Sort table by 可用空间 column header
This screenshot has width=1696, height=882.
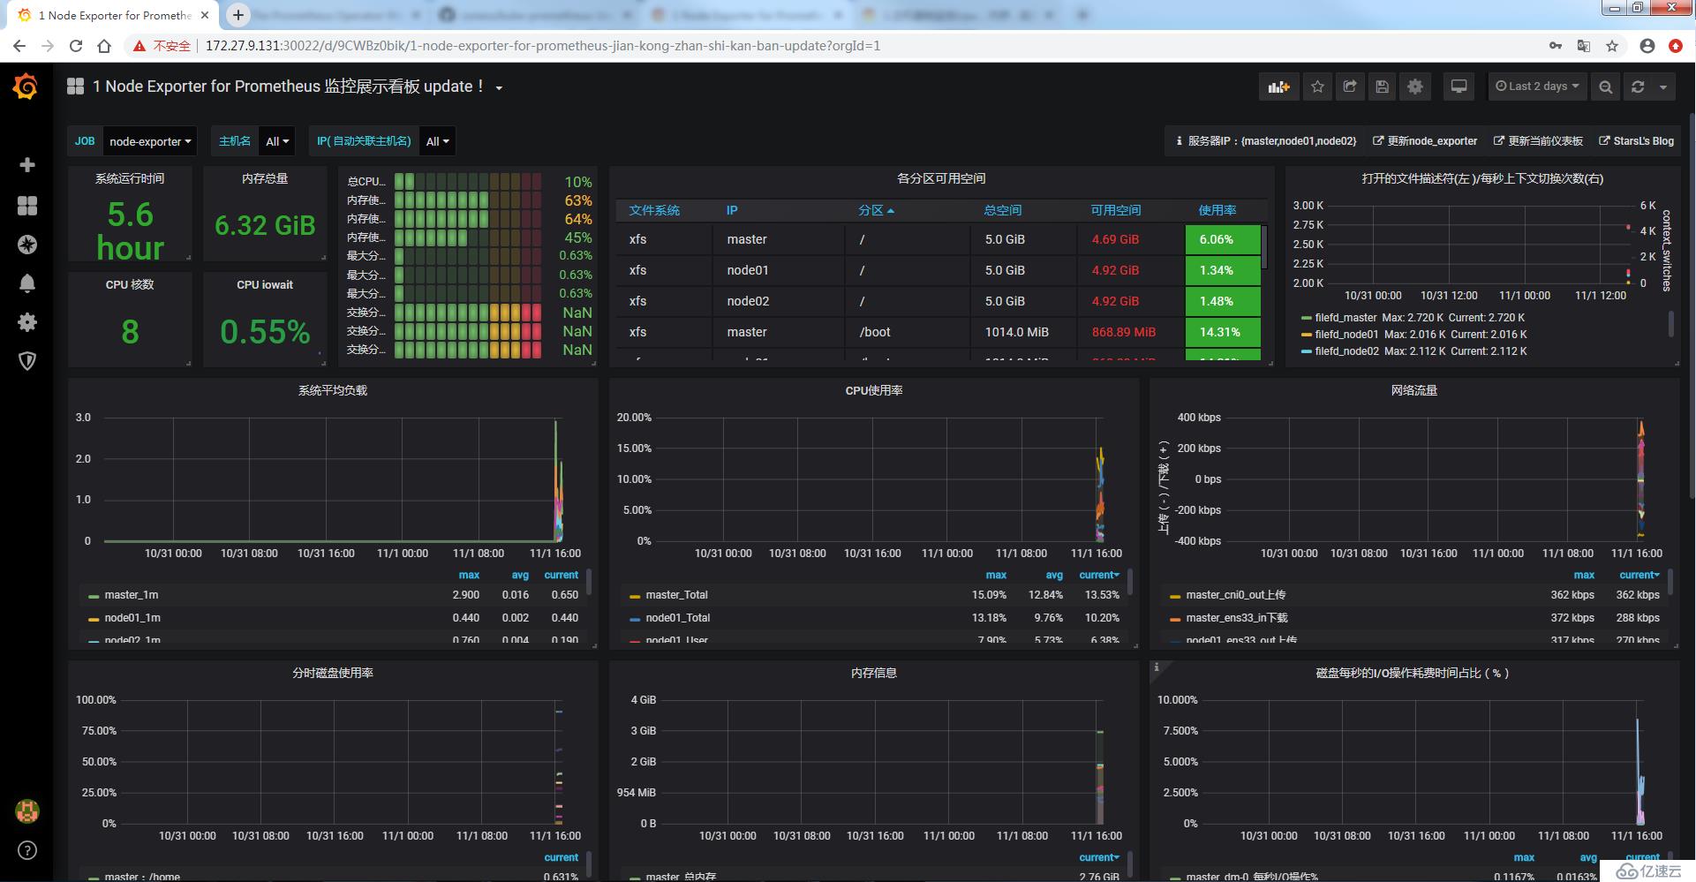tap(1116, 210)
